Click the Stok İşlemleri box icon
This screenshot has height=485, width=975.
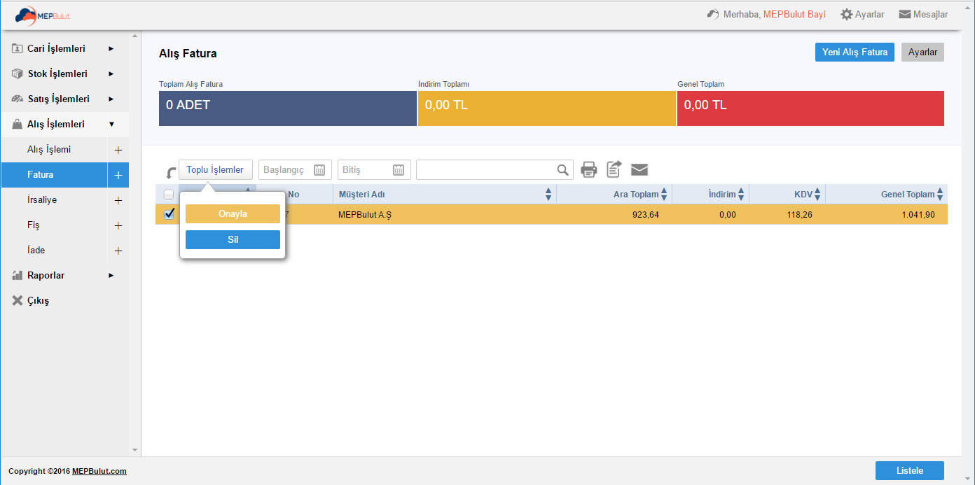[x=18, y=74]
